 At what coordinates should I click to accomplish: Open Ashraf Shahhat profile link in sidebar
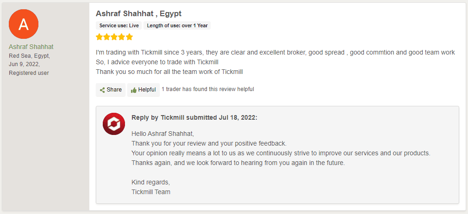pos(31,47)
